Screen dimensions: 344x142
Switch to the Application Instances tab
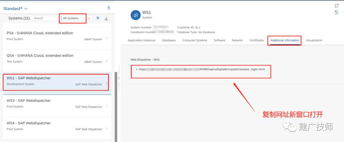click(141, 40)
